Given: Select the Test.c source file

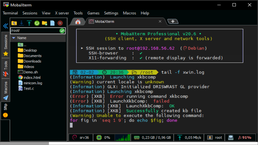Looking at the screenshot, I should tap(26, 88).
